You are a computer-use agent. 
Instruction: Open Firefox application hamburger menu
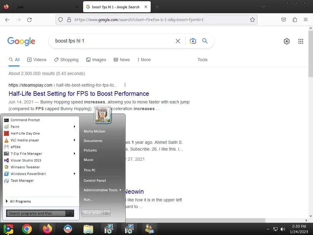pyautogui.click(x=306, y=20)
